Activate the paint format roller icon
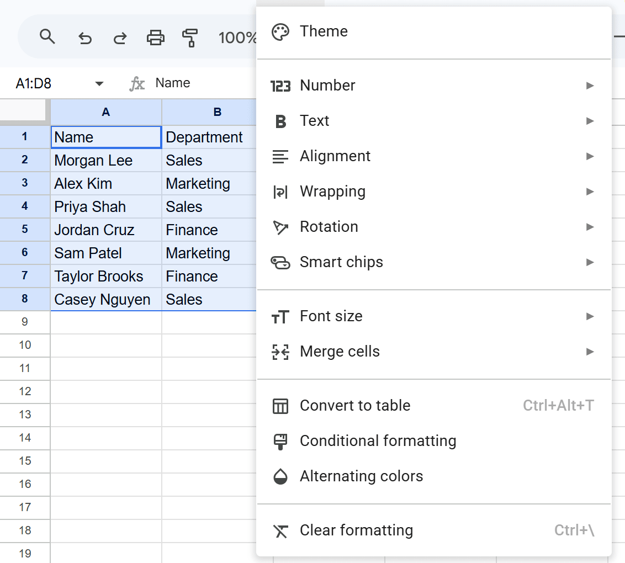 tap(190, 38)
